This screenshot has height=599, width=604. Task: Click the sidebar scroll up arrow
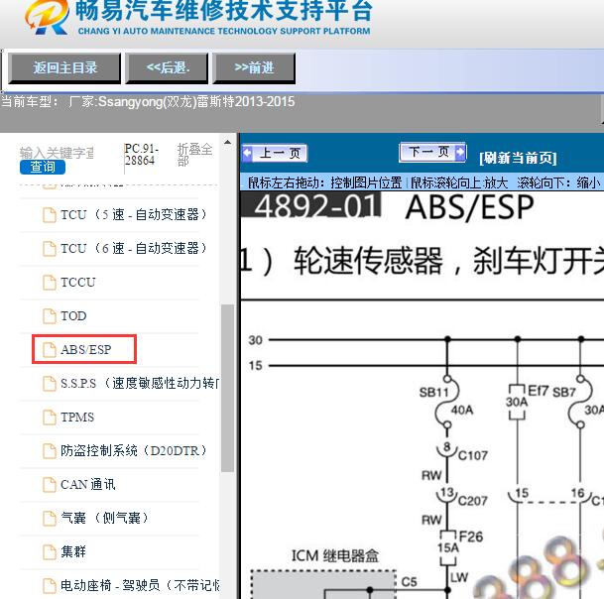[x=228, y=142]
